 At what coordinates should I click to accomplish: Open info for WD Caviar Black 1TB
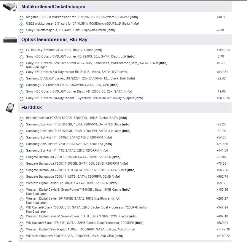[139, 223]
